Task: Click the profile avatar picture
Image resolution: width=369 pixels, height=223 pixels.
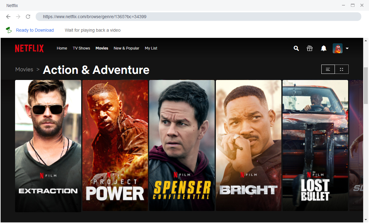Action: click(x=338, y=48)
